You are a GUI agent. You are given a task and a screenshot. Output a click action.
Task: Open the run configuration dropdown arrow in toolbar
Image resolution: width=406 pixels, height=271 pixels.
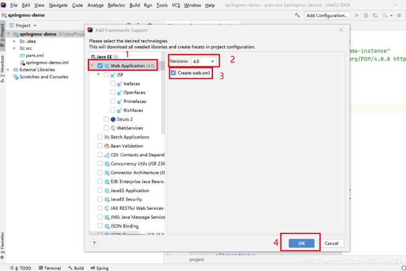pyautogui.click(x=391, y=15)
